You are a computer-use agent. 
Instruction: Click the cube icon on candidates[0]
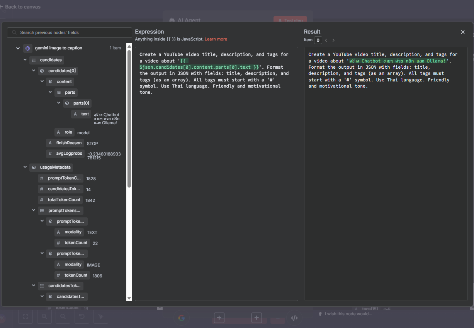pyautogui.click(x=42, y=71)
